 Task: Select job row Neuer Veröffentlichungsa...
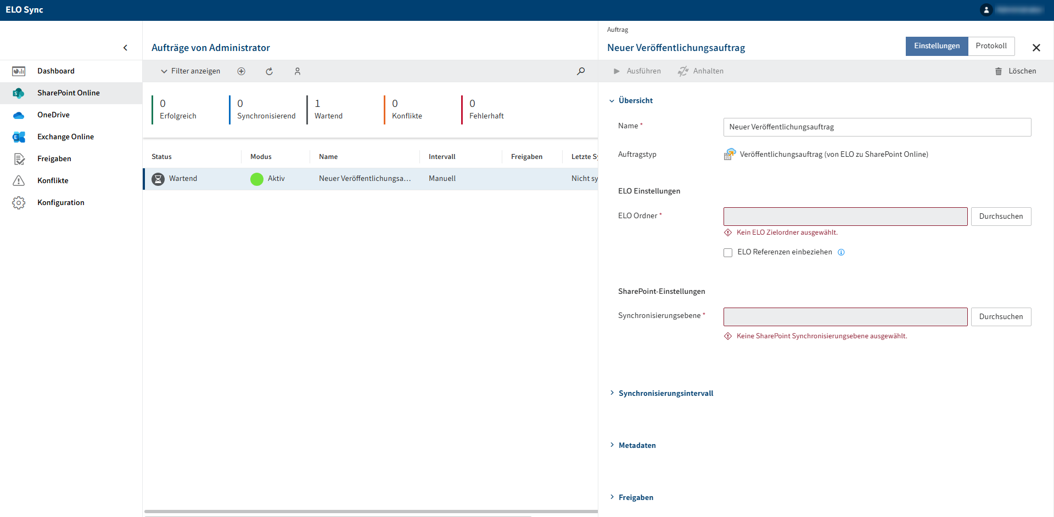pos(371,179)
